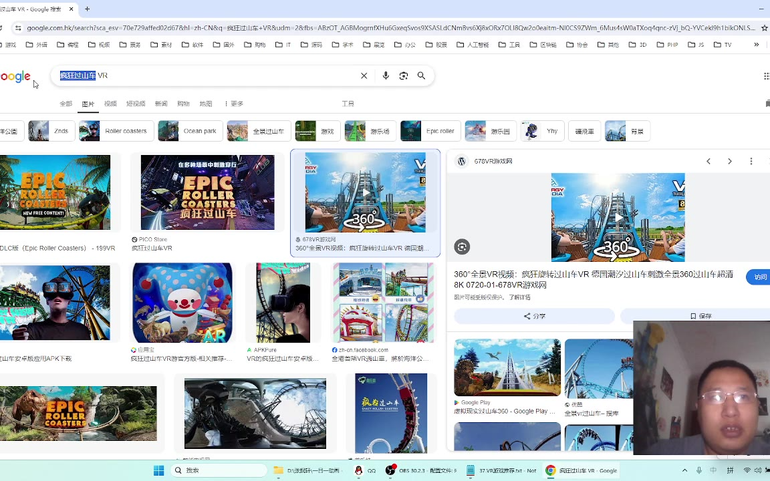Open 678VR游戏网 source link in preview header

(x=493, y=161)
